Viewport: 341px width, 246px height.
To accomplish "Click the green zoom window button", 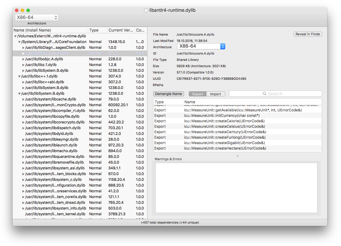I will 28,10.
